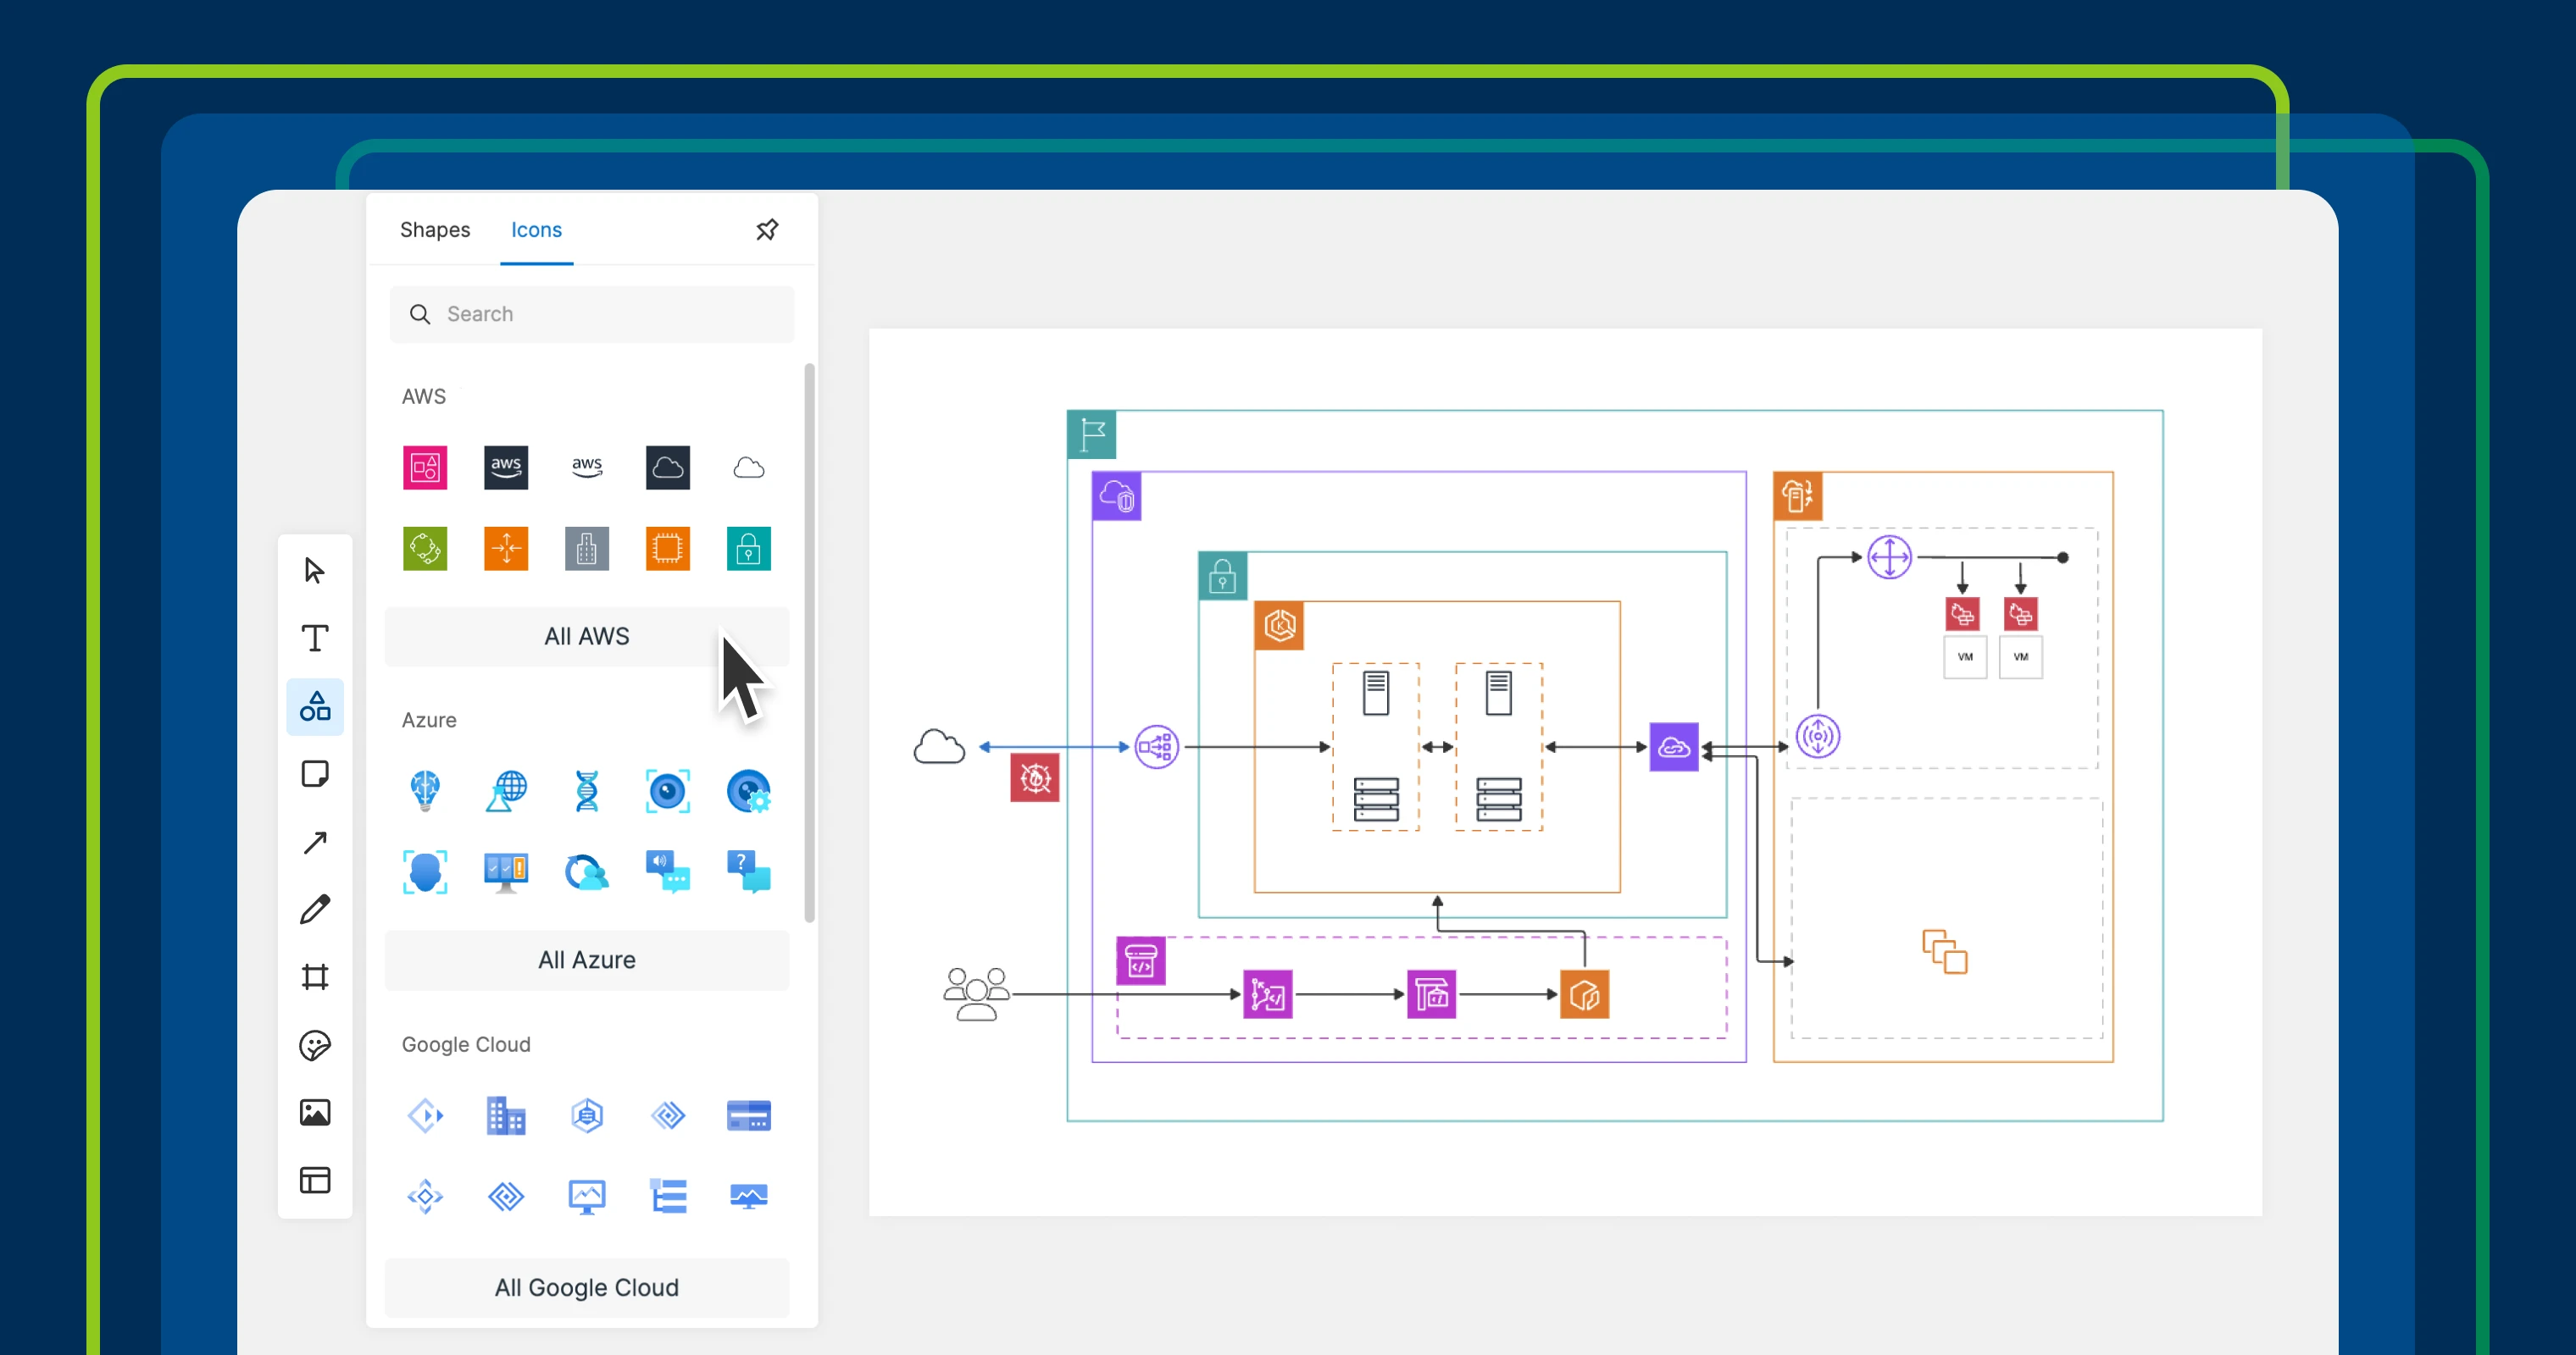This screenshot has width=2576, height=1355.
Task: Pin the icons panel open
Action: (767, 230)
